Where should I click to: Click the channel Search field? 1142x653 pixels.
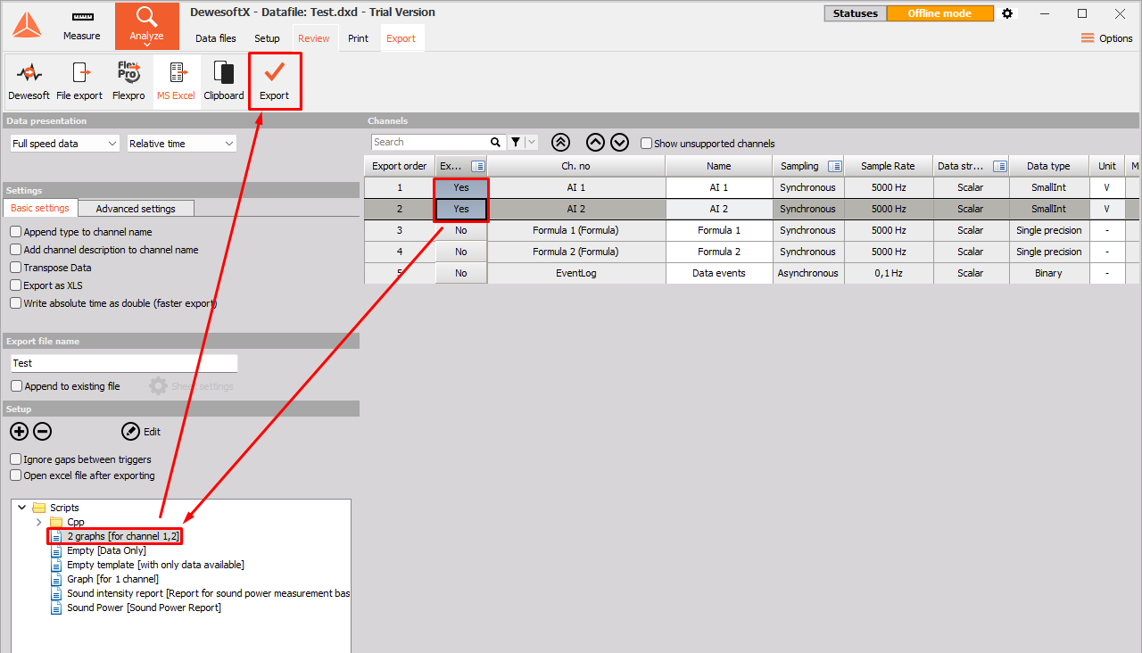[x=430, y=143]
